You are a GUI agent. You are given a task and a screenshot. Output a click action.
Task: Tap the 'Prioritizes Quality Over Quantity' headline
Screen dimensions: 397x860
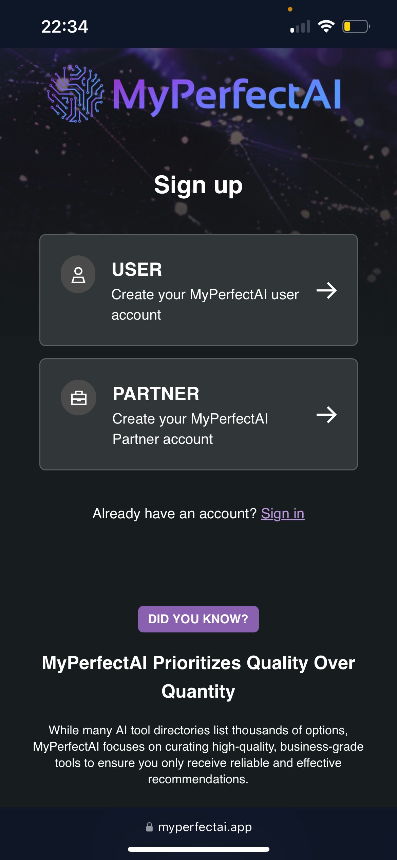pyautogui.click(x=198, y=677)
